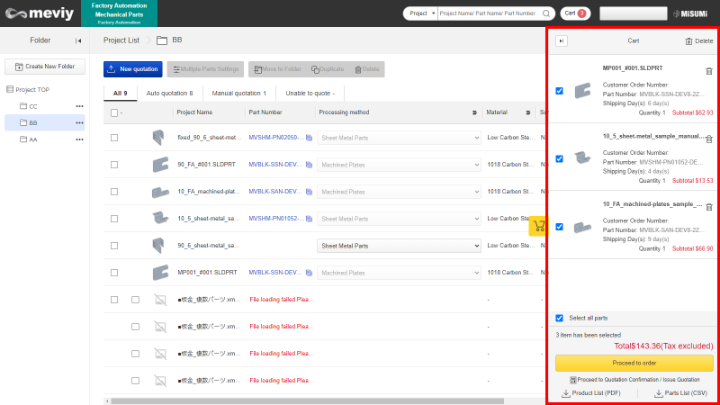This screenshot has width=720, height=405.
Task: Delete MP001_#001.SLDPRT from cart via trash icon
Action: click(x=709, y=71)
